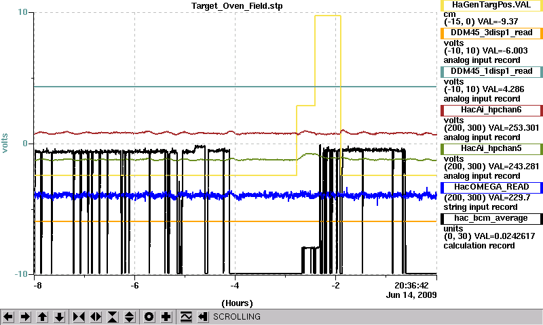
Task: Click the VAL=243.281 readout
Action: [514, 167]
